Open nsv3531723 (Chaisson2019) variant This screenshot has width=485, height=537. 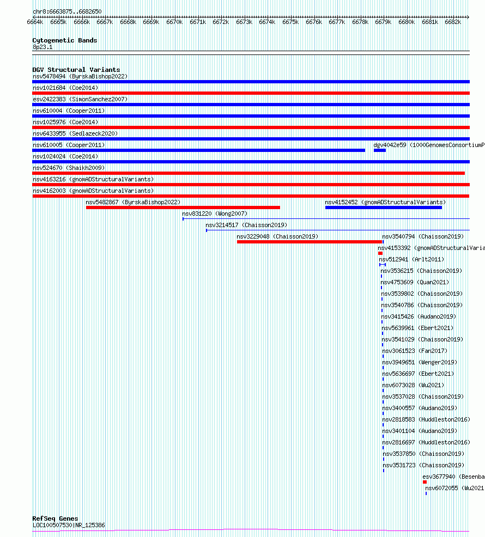423,466
